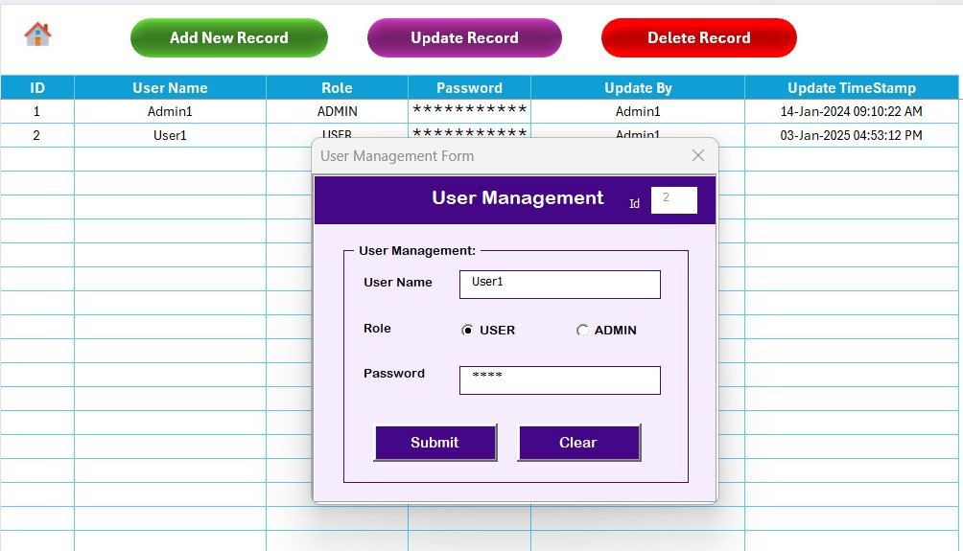Select ID cell with value 1
The image size is (963, 551).
pos(37,112)
